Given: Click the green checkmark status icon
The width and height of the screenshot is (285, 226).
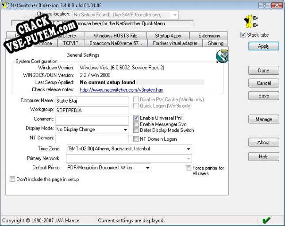Looking at the screenshot, I should click(x=266, y=220).
